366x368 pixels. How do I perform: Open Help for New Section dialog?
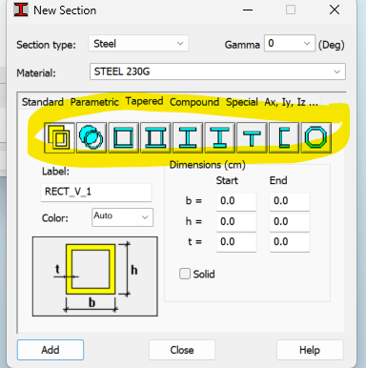pos(310,350)
